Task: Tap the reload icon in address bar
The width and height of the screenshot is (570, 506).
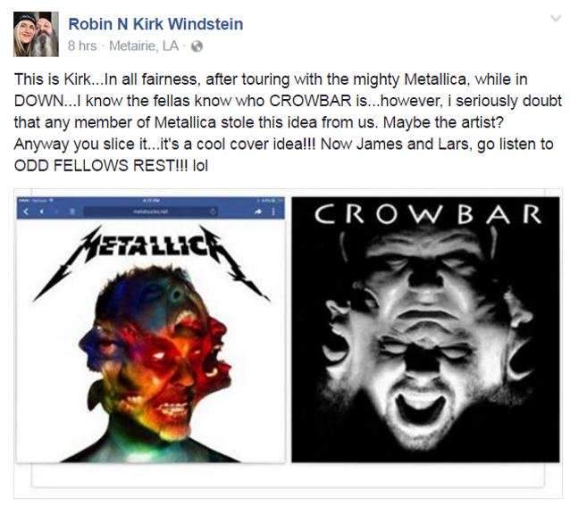Action: [213, 212]
